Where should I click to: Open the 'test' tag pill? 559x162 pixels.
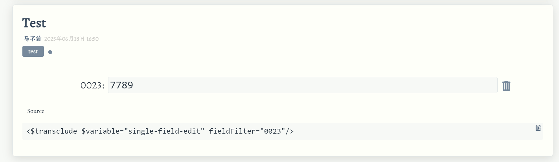[33, 51]
